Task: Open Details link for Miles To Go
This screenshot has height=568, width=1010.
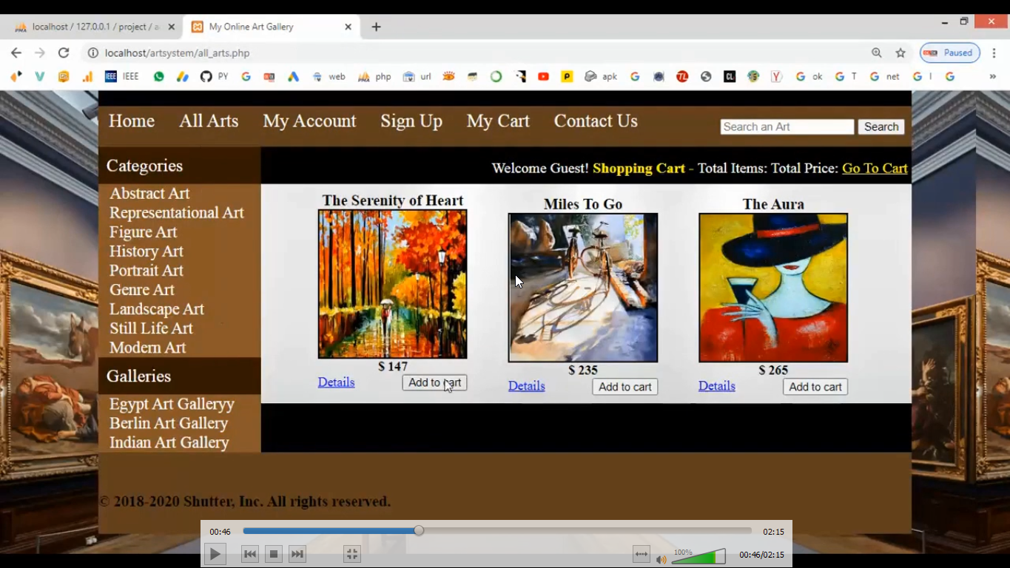Action: [x=526, y=386]
